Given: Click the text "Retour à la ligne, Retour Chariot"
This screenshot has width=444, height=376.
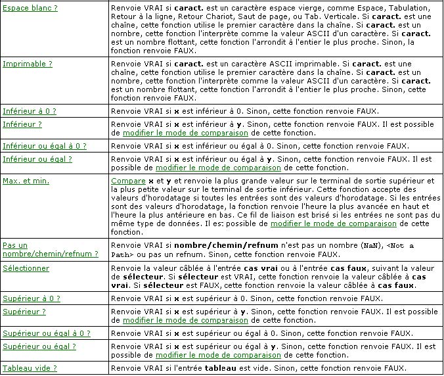Looking at the screenshot, I should pos(172,16).
